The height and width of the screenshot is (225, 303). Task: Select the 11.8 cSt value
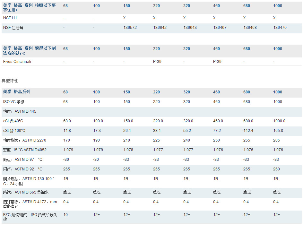(x=67, y=131)
